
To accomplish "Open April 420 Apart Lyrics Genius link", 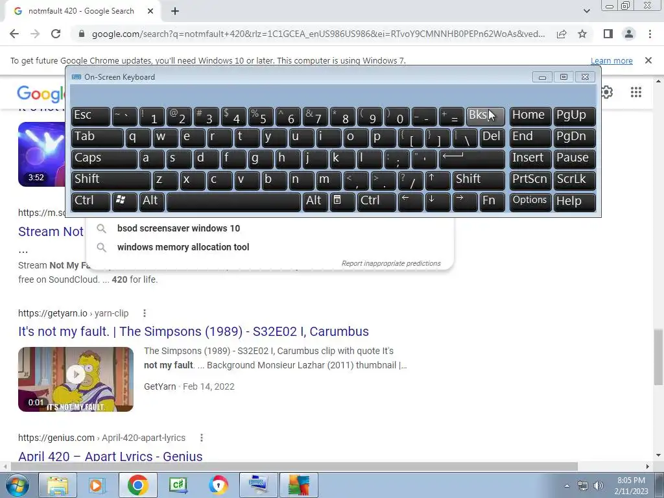I will [110, 456].
